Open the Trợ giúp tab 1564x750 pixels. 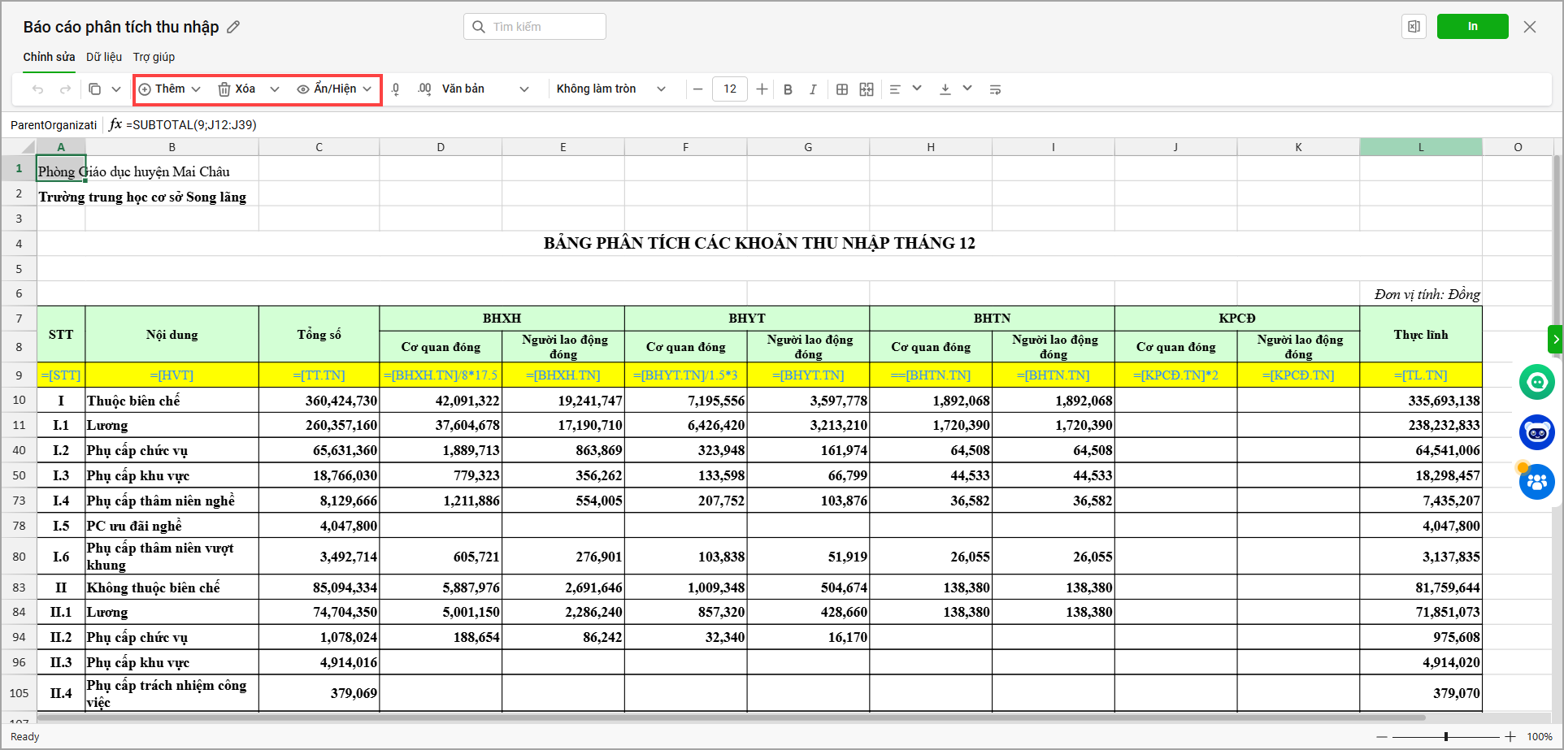click(154, 57)
